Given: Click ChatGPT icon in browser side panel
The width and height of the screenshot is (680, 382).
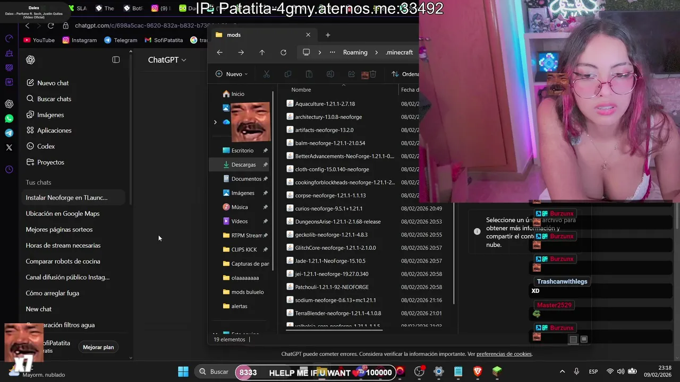Looking at the screenshot, I should tap(9, 104).
